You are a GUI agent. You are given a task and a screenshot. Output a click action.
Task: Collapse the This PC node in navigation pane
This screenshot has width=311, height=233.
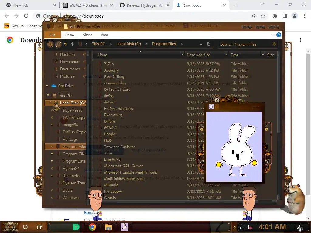click(48, 95)
